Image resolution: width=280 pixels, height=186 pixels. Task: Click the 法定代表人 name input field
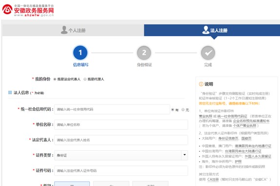tap(121, 140)
